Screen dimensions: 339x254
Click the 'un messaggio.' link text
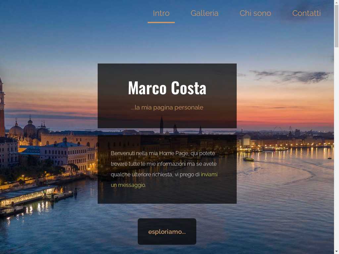128,185
